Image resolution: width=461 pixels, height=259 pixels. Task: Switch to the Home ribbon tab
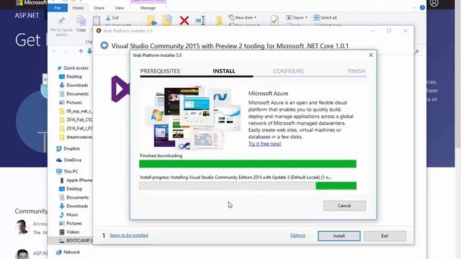click(78, 8)
